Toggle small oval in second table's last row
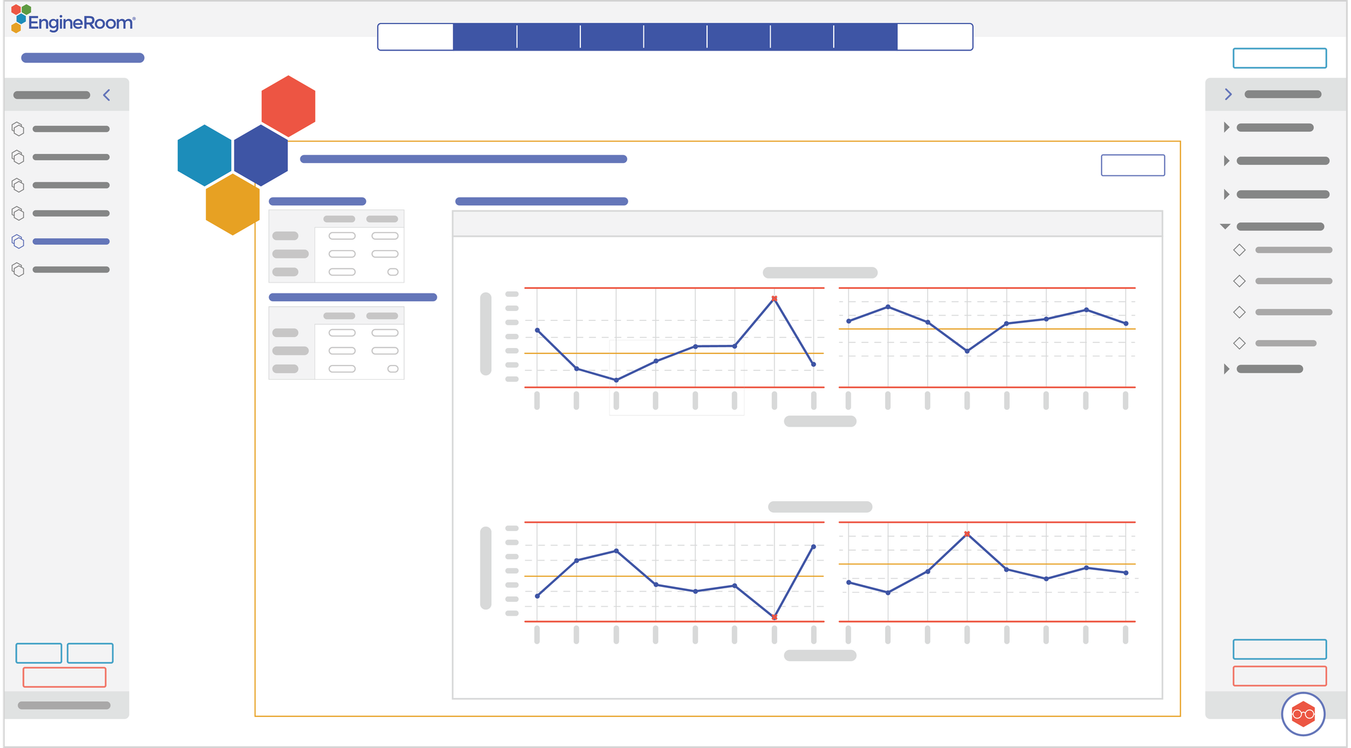This screenshot has height=748, width=1351. [x=392, y=369]
